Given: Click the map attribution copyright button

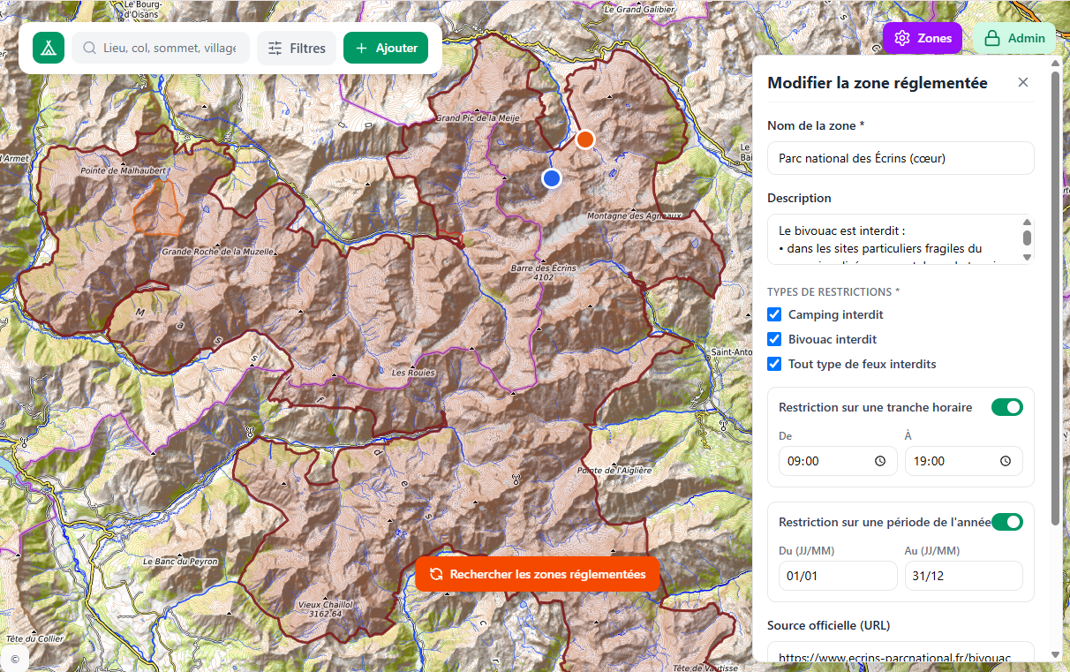Looking at the screenshot, I should pyautogui.click(x=15, y=658).
